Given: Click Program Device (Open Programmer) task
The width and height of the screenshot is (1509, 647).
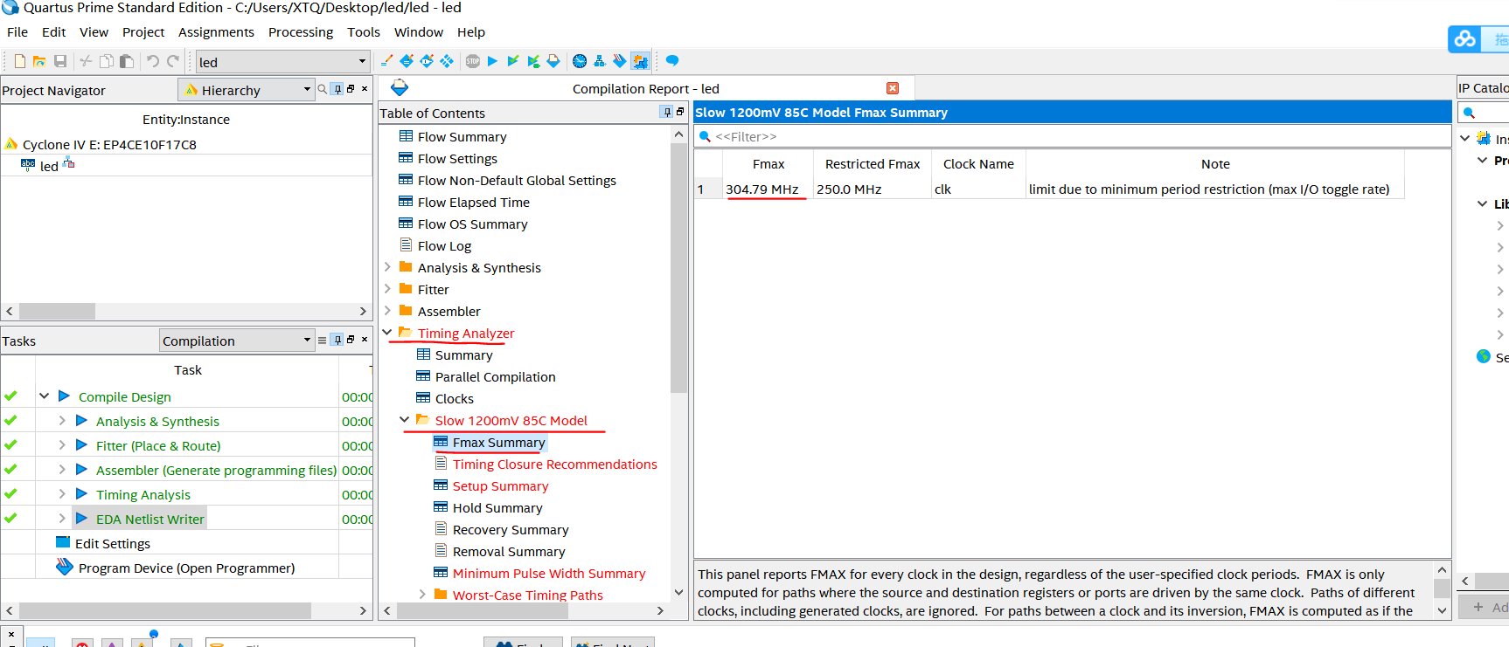Looking at the screenshot, I should pyautogui.click(x=186, y=568).
